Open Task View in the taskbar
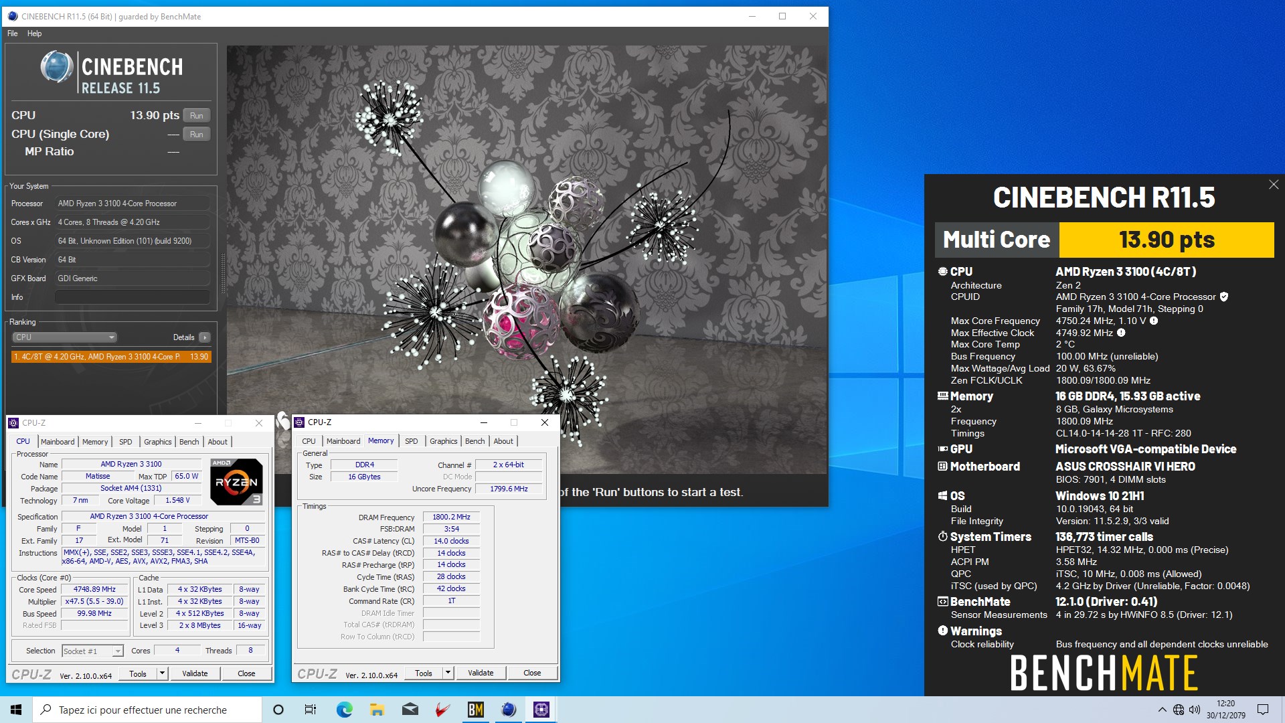This screenshot has width=1285, height=723. (311, 710)
